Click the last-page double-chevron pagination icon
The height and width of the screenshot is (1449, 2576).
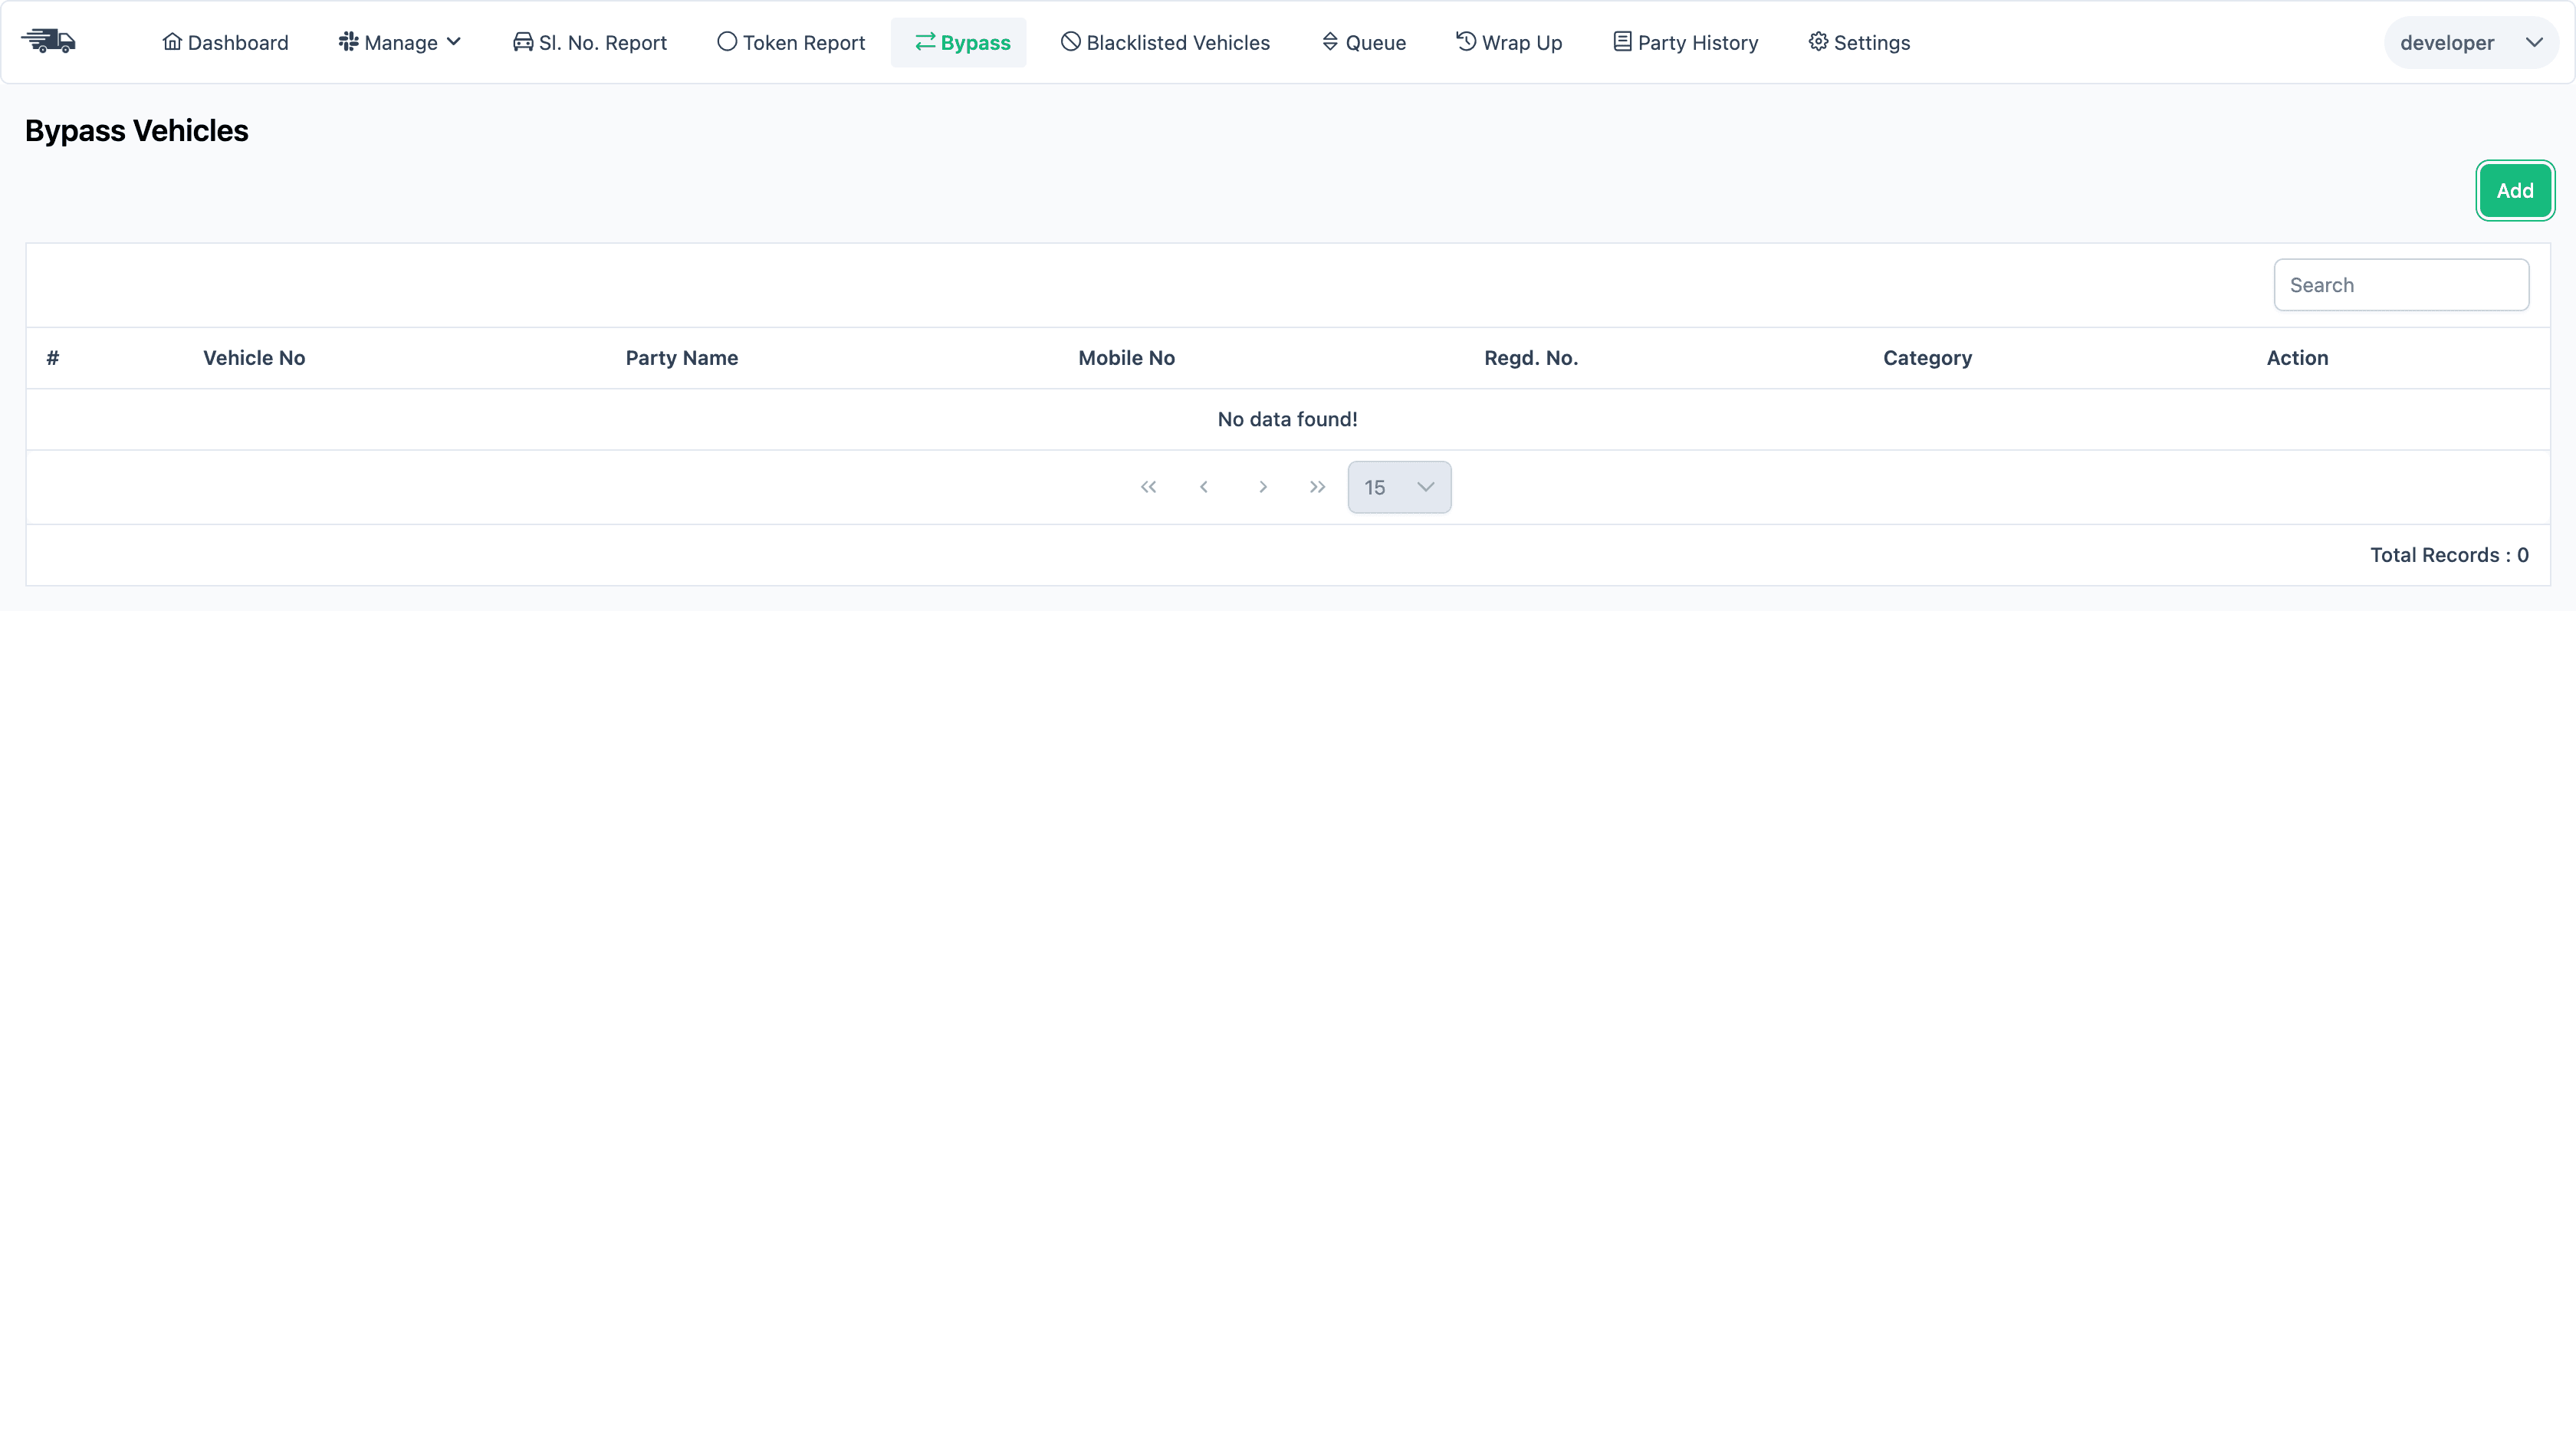(x=1317, y=487)
